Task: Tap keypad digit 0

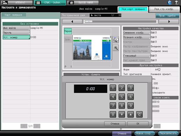Action: (x=113, y=115)
